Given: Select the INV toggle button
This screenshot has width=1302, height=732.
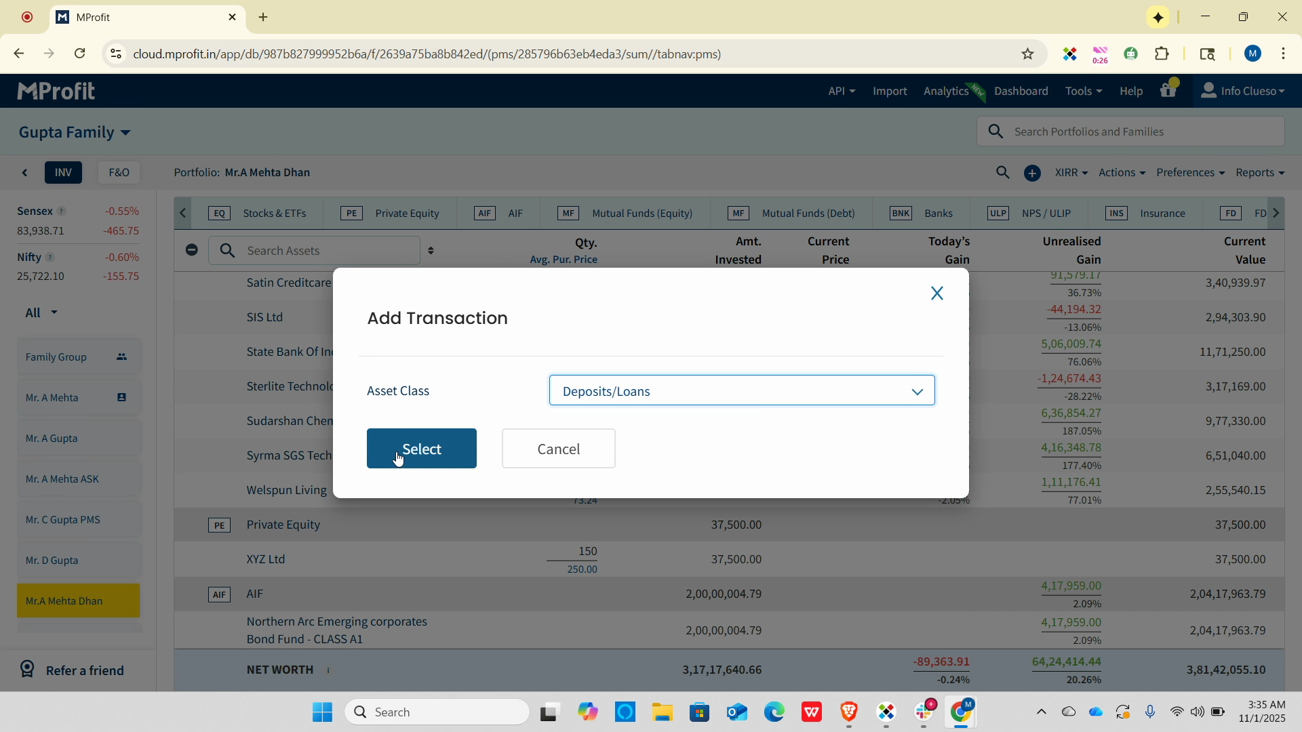Looking at the screenshot, I should pos(63,173).
